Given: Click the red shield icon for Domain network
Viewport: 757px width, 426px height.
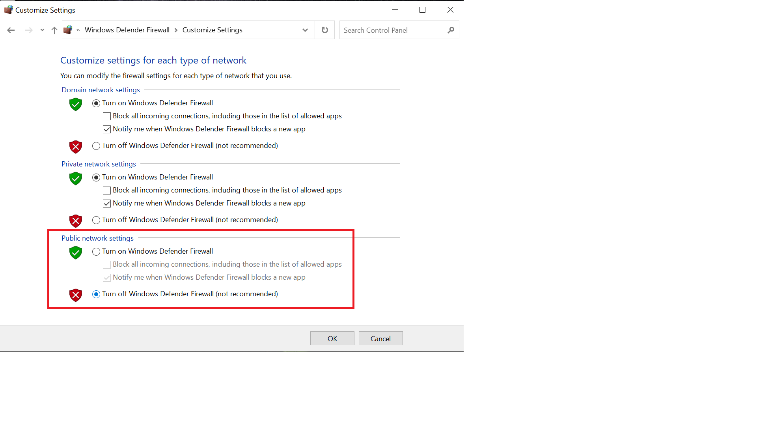Looking at the screenshot, I should point(75,146).
